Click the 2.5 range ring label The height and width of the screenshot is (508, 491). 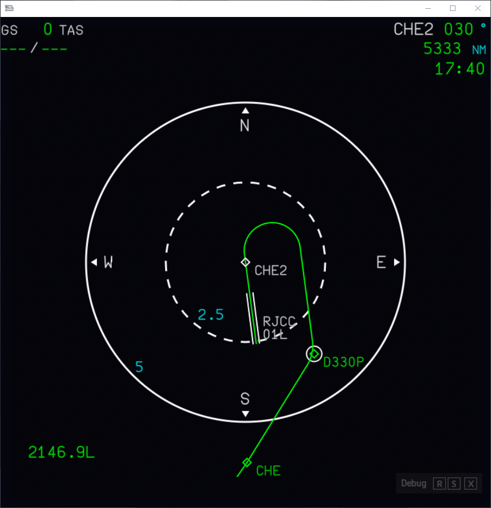[x=211, y=315]
